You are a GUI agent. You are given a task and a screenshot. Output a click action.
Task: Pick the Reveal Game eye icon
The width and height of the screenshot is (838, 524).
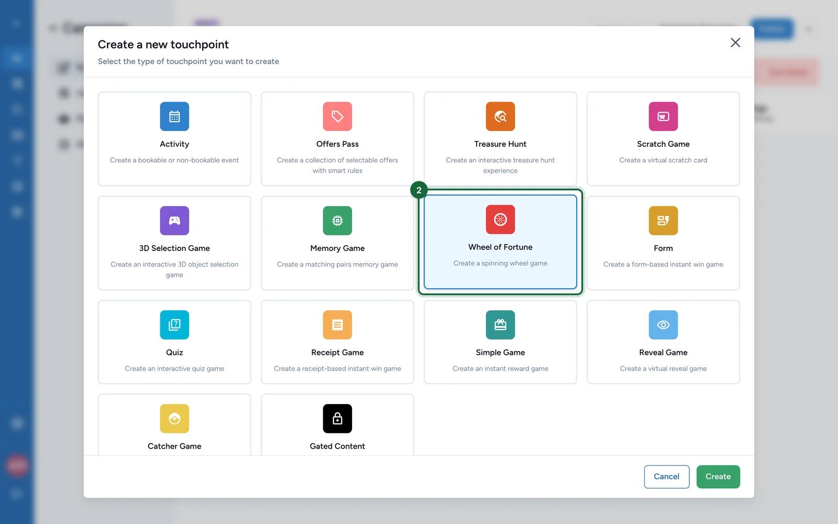coord(663,325)
